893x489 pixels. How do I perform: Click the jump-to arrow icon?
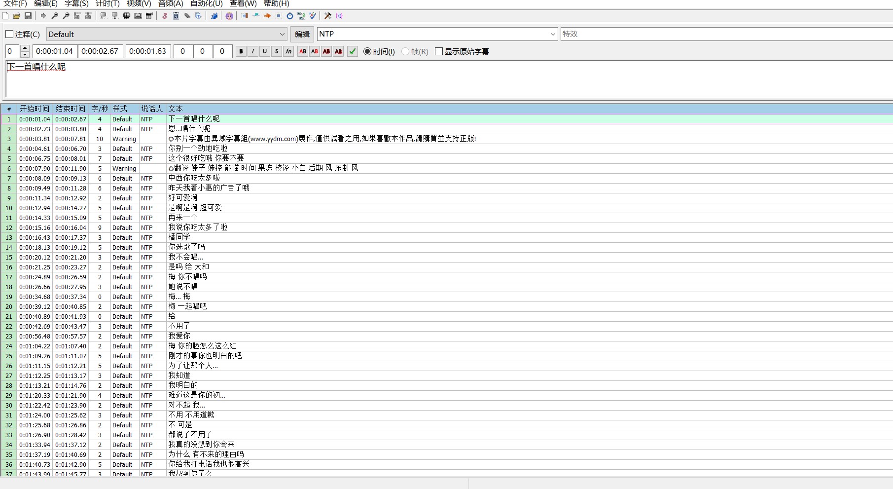click(43, 16)
